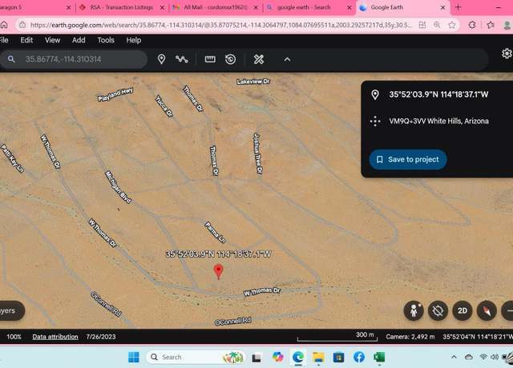
Task: Click the page zoom magnifier icon
Action: (x=437, y=25)
